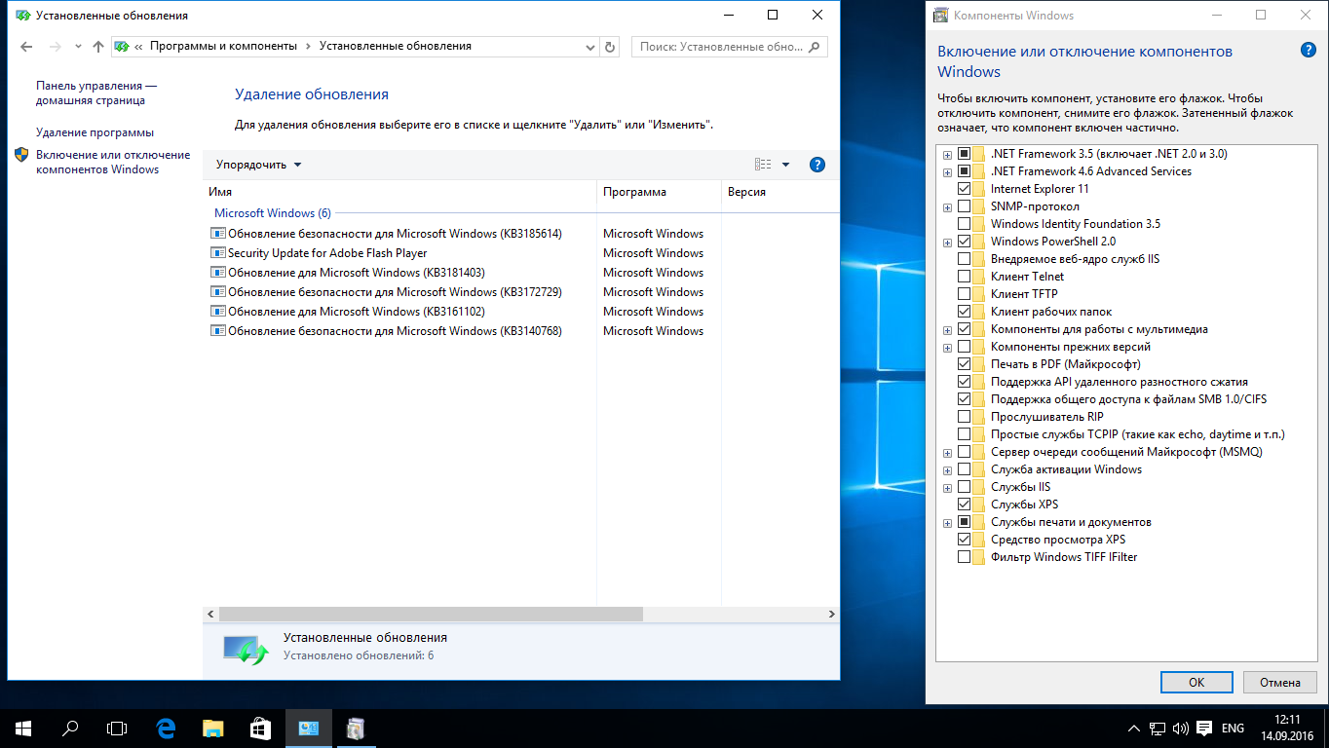The height and width of the screenshot is (748, 1329).
Task: Go up one level with Up arrow
Action: point(97,47)
